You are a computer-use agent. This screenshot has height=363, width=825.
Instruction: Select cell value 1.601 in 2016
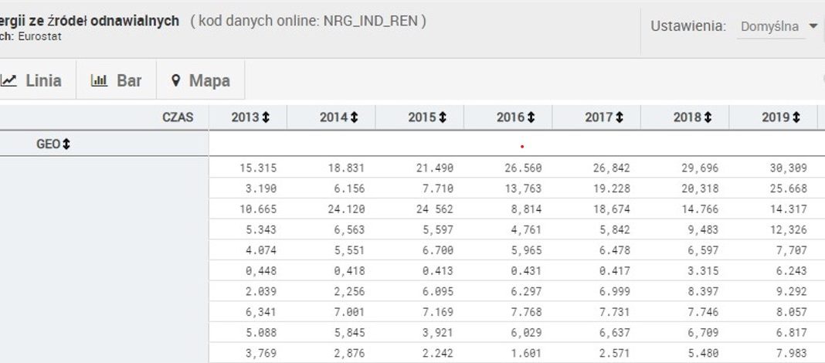pyautogui.click(x=525, y=353)
